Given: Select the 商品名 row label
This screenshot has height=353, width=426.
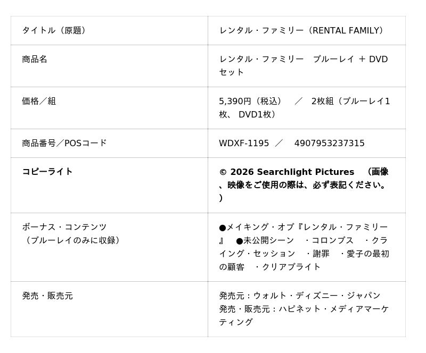Looking at the screenshot, I should click(x=35, y=59).
